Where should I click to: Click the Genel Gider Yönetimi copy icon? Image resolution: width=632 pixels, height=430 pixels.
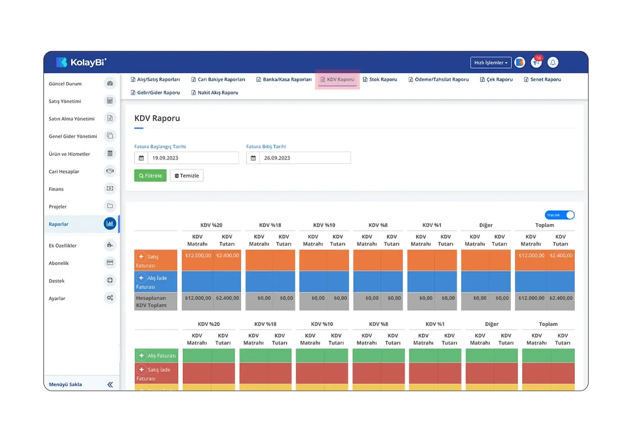[x=110, y=136]
